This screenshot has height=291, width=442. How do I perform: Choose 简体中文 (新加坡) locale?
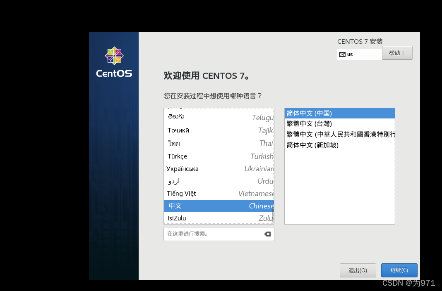pos(339,145)
